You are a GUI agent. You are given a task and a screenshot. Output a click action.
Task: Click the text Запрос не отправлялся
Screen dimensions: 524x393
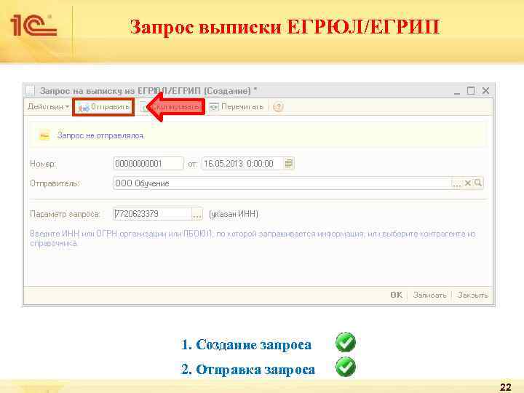pyautogui.click(x=101, y=135)
